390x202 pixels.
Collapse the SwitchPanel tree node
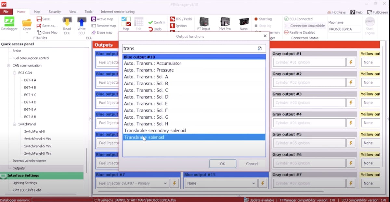click(x=15, y=124)
